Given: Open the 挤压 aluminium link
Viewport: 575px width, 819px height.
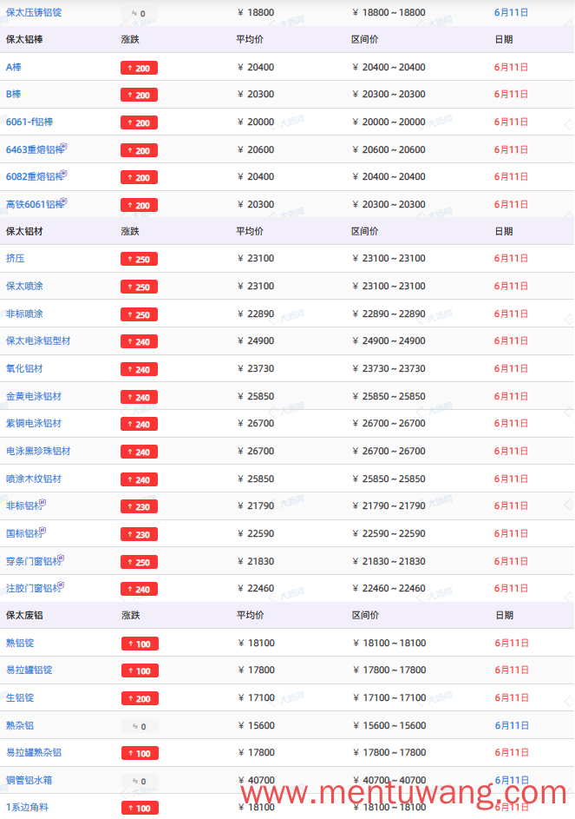Looking at the screenshot, I should click(15, 259).
